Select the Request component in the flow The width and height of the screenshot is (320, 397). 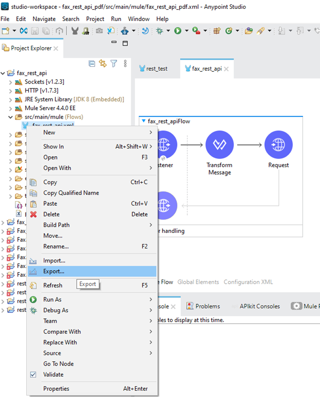278,145
